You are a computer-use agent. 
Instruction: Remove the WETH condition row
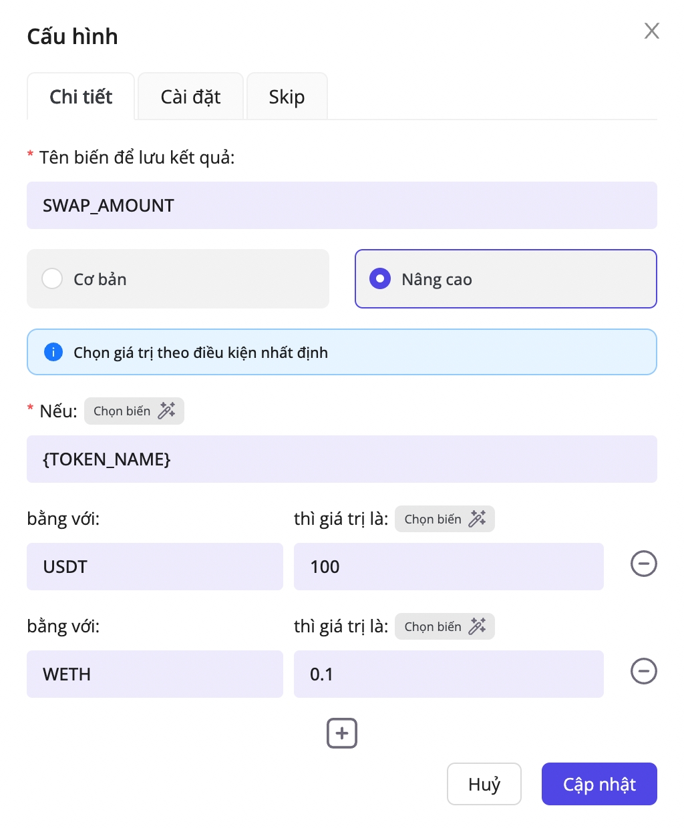(x=643, y=672)
